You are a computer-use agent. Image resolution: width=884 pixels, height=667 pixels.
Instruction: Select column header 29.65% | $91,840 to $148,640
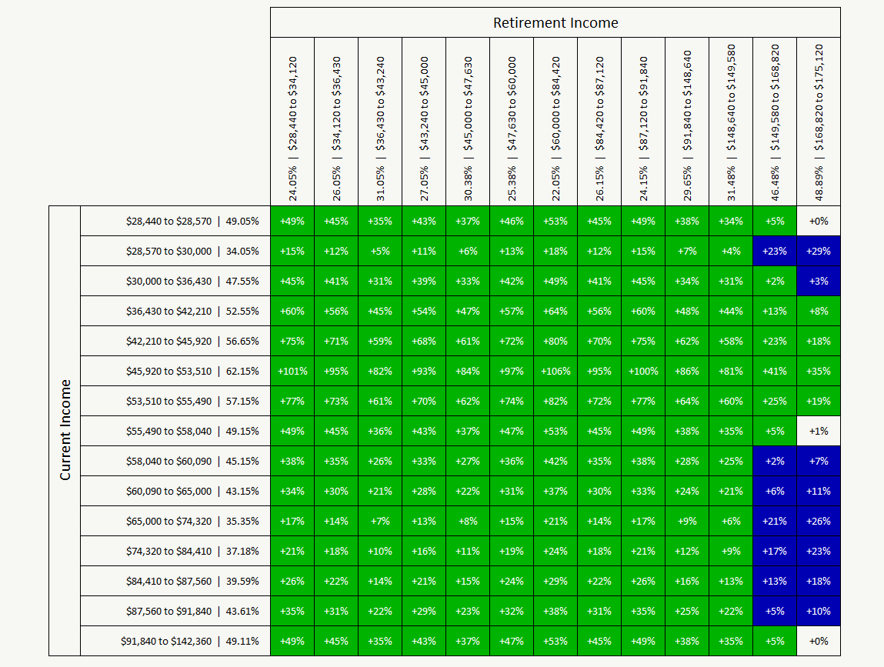coord(687,122)
